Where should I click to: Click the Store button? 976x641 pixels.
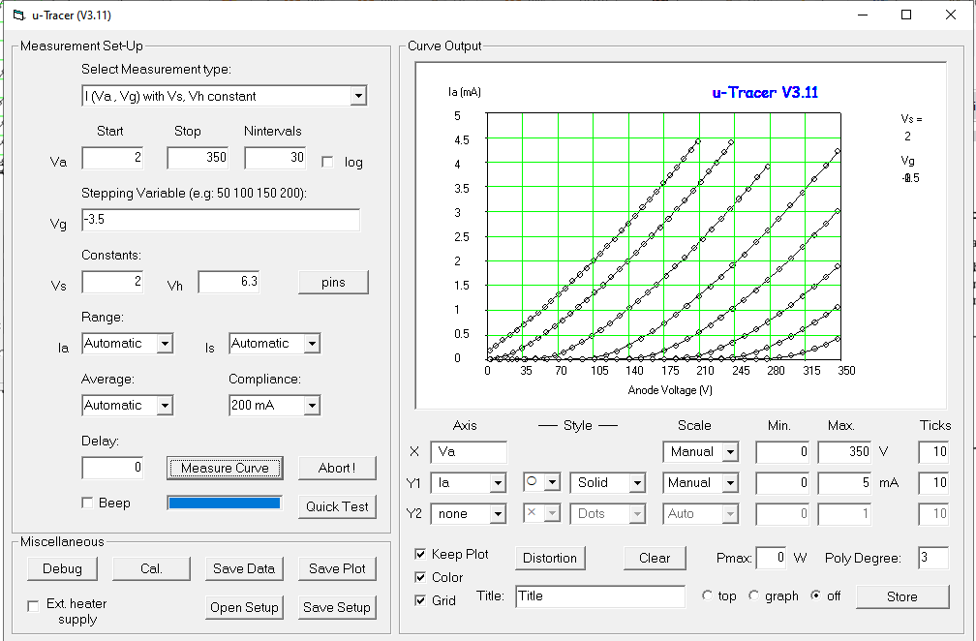(902, 596)
